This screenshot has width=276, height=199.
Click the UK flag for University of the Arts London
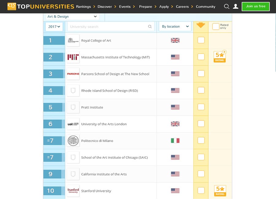(x=175, y=124)
